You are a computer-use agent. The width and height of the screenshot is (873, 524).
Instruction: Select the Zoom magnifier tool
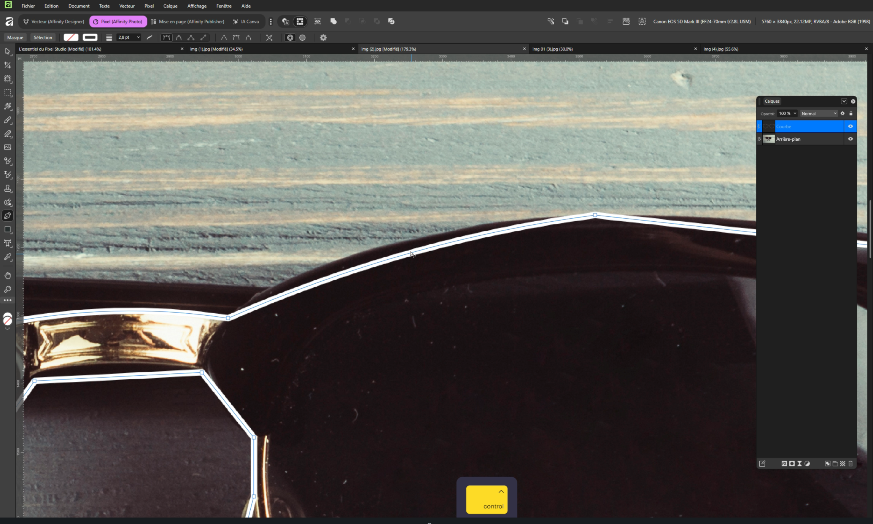pos(8,289)
